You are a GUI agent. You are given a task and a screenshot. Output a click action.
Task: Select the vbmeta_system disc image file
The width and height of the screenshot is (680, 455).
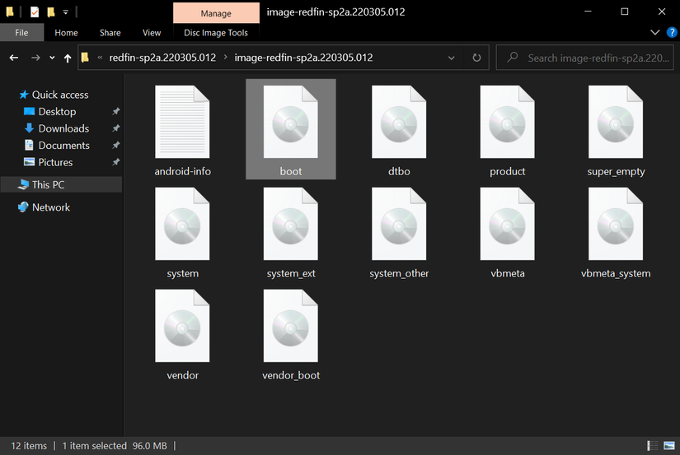(x=616, y=224)
